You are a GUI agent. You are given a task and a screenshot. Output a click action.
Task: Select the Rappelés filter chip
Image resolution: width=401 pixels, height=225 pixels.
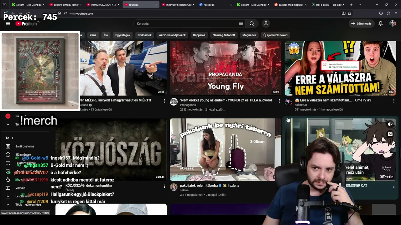199,35
